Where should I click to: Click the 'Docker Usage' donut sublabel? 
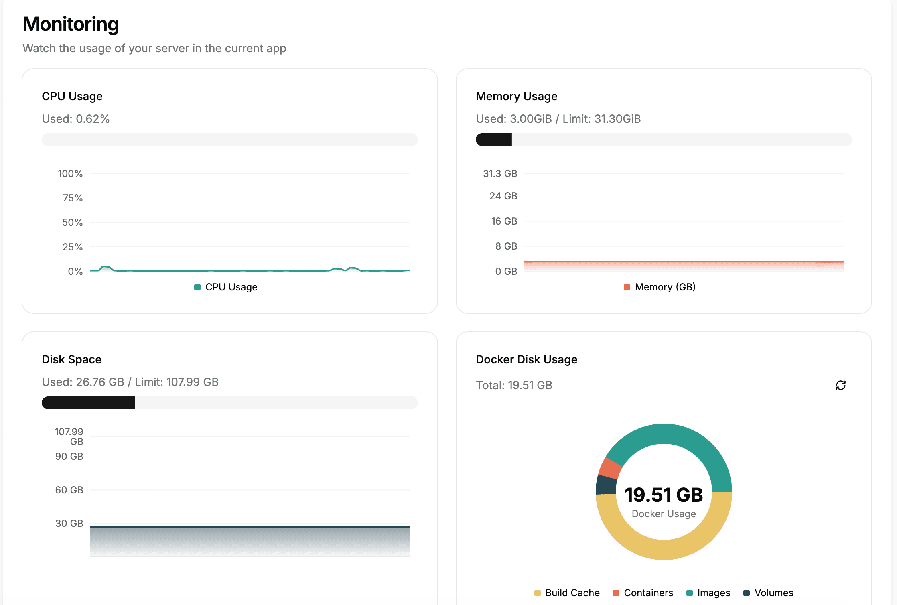coord(664,514)
